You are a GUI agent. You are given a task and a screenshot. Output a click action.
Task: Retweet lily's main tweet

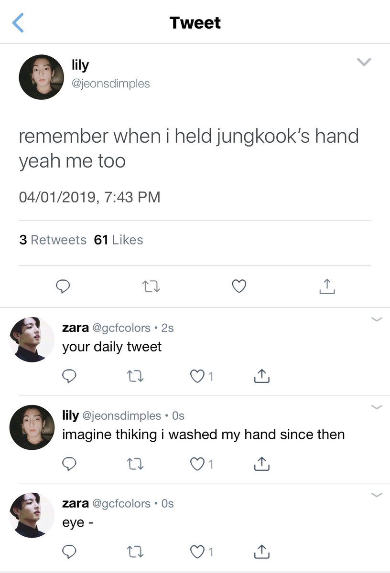point(152,286)
